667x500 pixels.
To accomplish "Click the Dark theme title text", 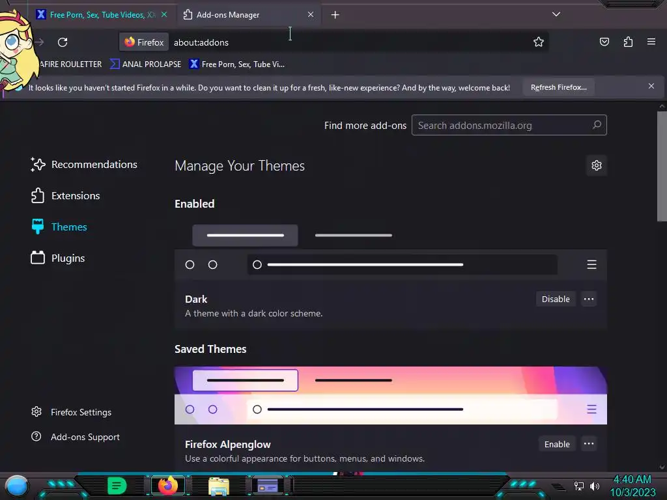I will click(x=196, y=299).
